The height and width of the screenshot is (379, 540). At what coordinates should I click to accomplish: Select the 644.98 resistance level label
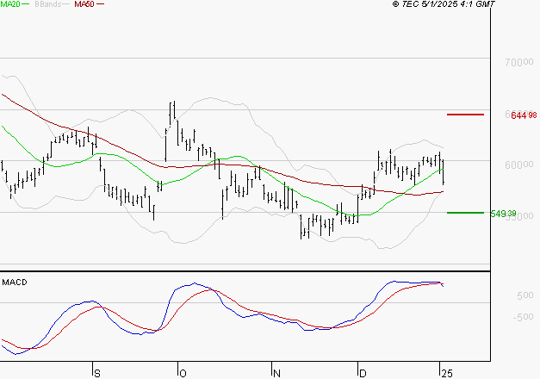[x=524, y=115]
